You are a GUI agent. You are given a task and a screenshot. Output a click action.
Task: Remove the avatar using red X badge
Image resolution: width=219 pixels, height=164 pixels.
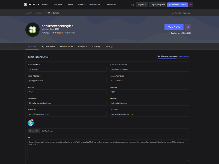click(32, 120)
